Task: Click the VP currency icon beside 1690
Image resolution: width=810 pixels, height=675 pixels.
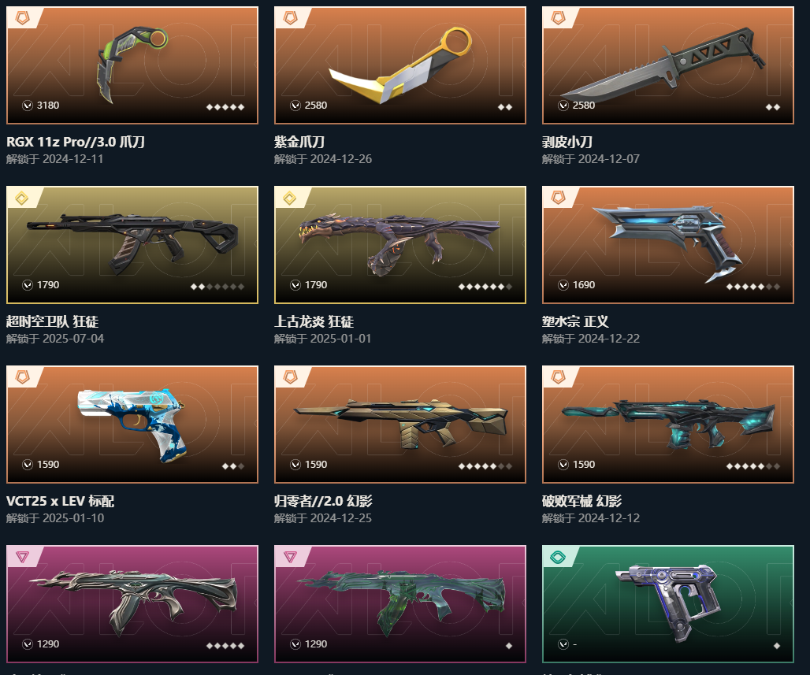Action: 563,285
